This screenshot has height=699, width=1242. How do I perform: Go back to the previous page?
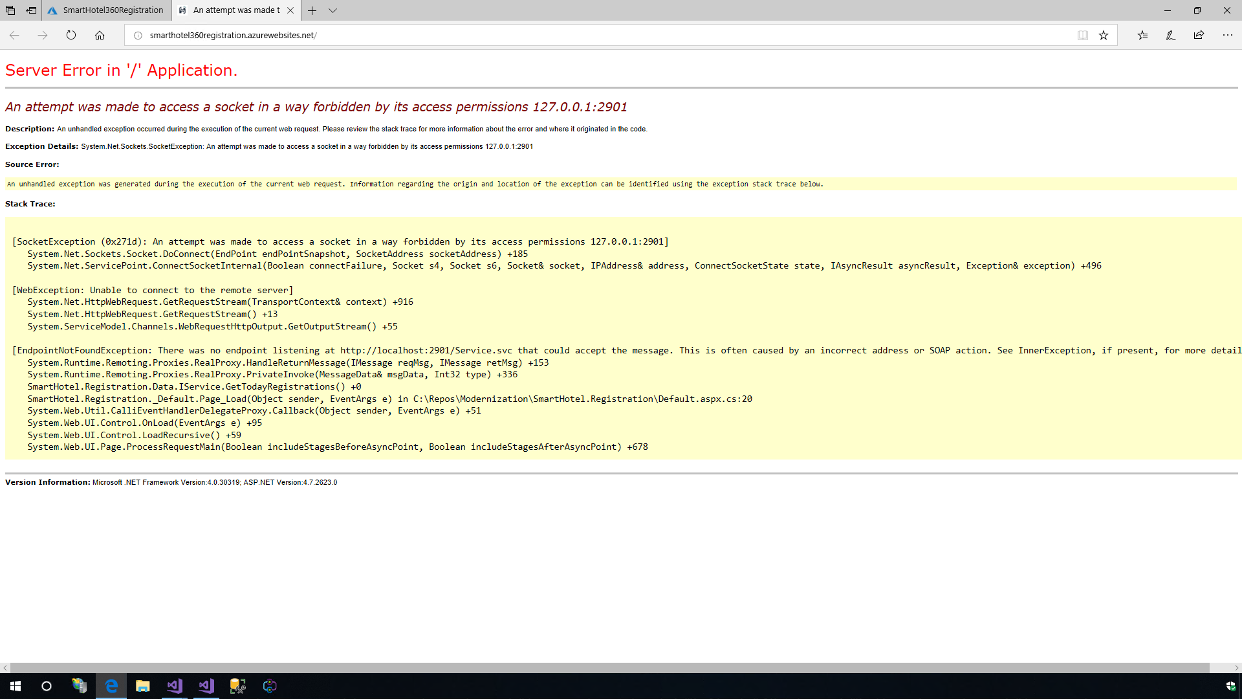(14, 36)
